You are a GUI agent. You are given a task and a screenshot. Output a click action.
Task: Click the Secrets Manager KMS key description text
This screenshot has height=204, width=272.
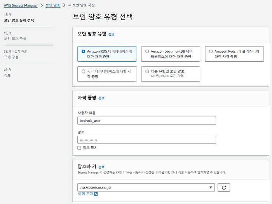(x=152, y=173)
